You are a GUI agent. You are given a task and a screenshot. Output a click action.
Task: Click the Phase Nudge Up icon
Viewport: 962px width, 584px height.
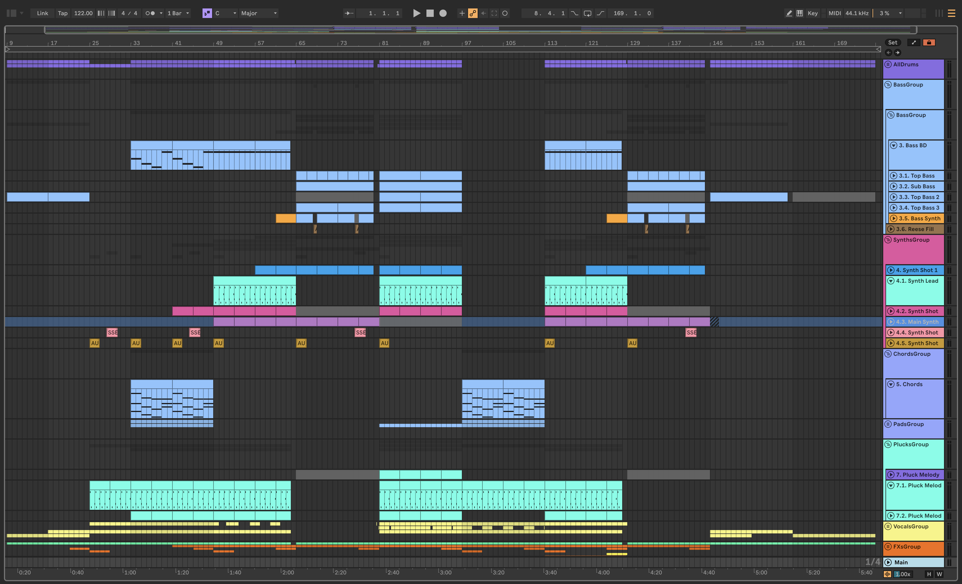click(112, 13)
